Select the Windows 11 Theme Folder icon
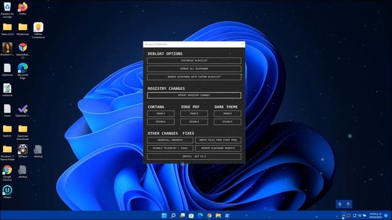 tap(7, 153)
